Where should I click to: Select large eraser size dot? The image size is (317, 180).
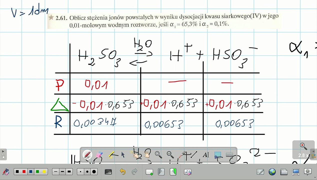(x=94, y=172)
